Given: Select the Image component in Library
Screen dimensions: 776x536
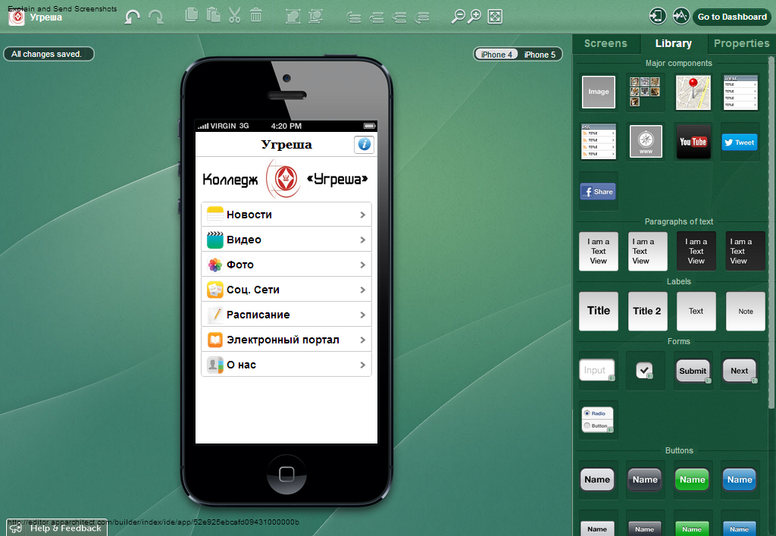Looking at the screenshot, I should pyautogui.click(x=599, y=92).
